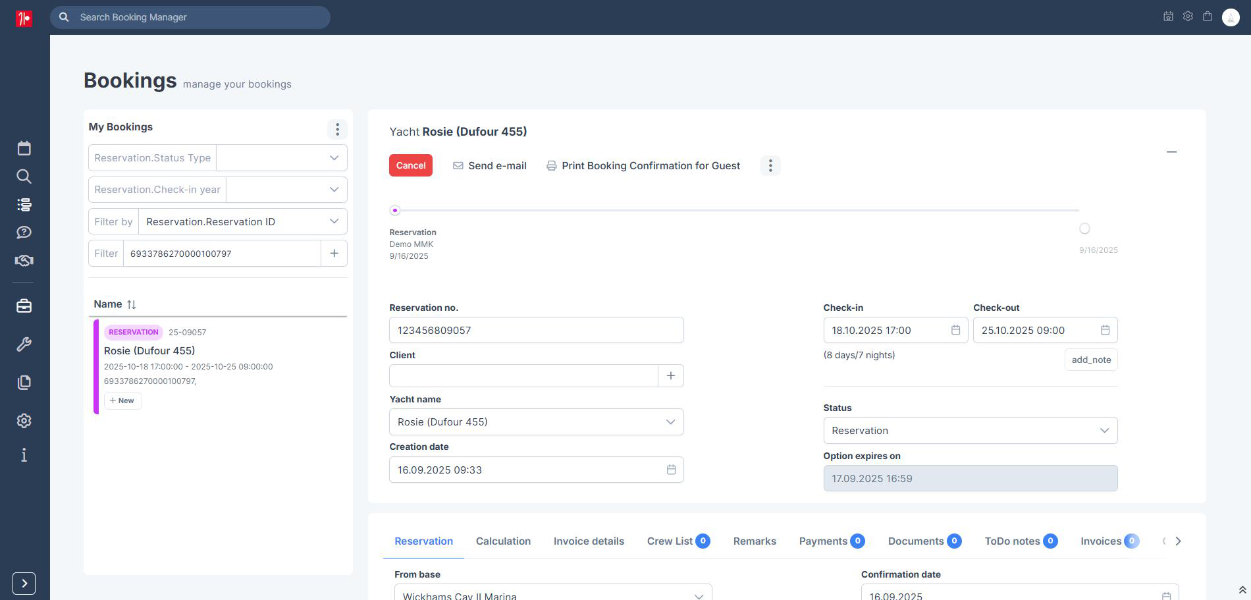1251x600 pixels.
Task: Open My Bookings three-dot menu
Action: [337, 129]
